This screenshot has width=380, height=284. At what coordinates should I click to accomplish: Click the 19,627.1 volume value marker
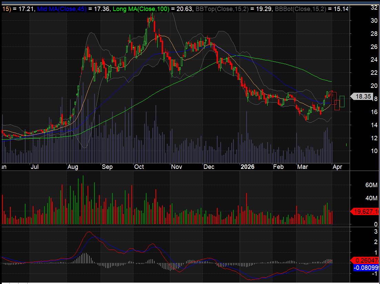[x=366, y=212]
